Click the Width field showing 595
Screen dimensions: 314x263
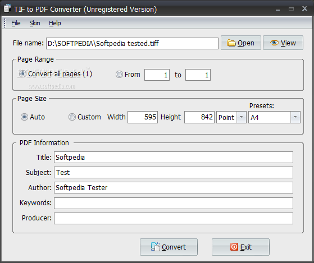click(143, 117)
